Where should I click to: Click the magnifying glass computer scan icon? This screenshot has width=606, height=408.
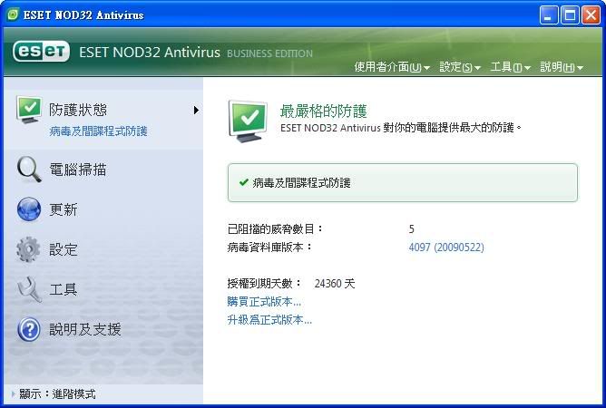coord(29,170)
